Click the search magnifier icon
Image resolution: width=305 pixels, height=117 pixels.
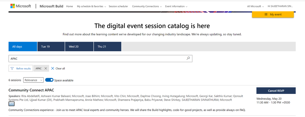point(188,58)
